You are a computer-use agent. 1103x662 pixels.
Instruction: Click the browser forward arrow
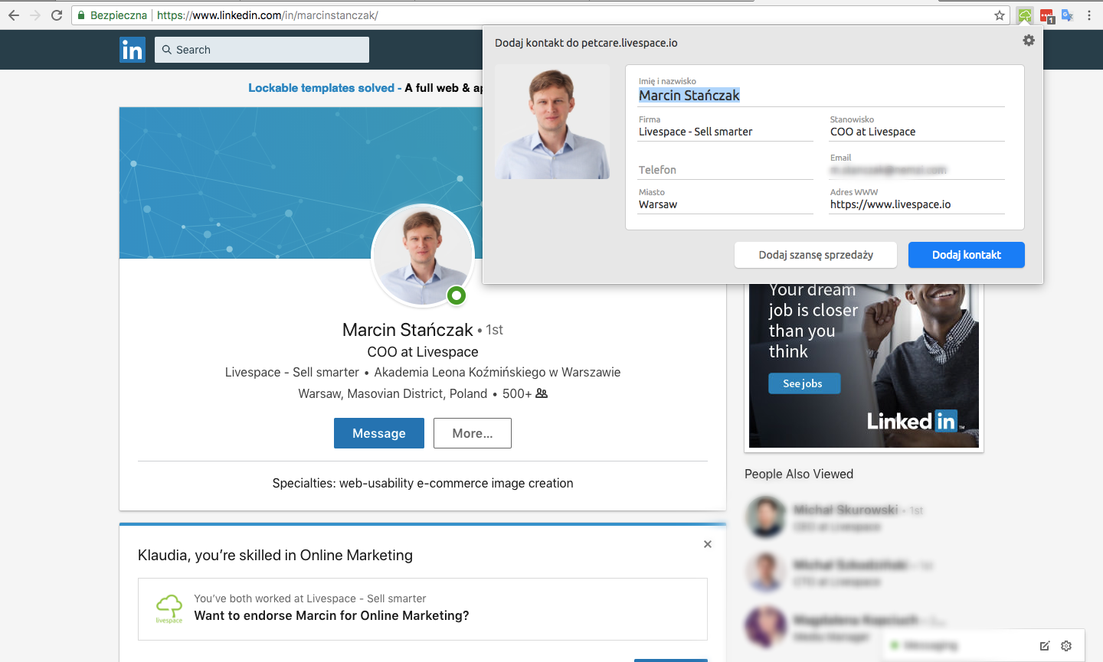(35, 15)
